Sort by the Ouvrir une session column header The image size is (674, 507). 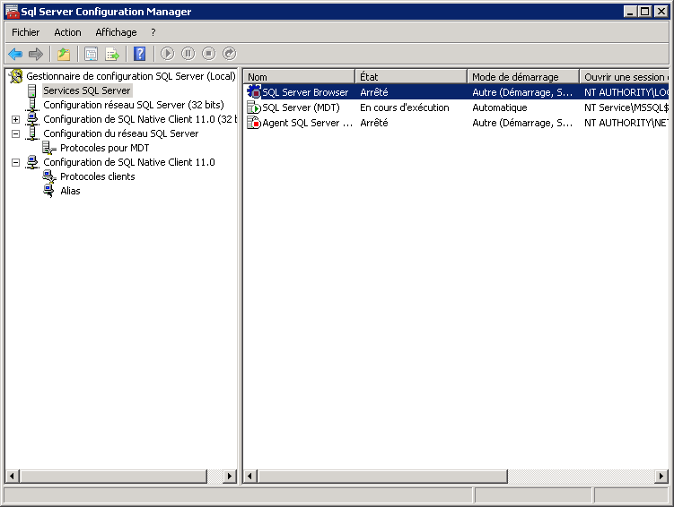tap(624, 77)
